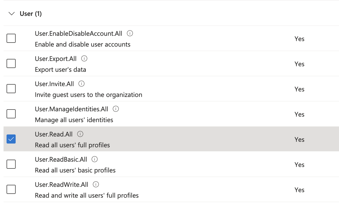Screen dimensions: 339x211
Task: Check the User.ManageIdentities.All checkbox
Action: (11, 114)
